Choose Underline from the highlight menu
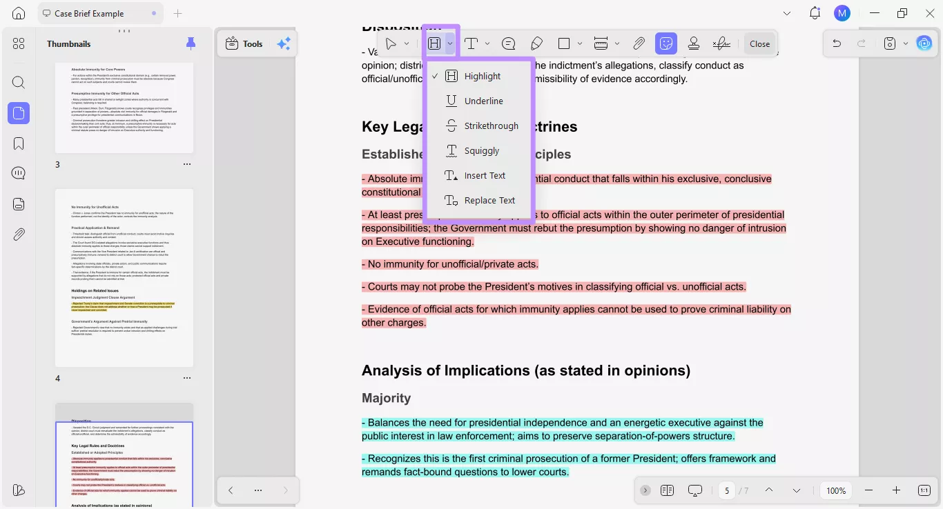Screen dimensions: 943x509 tap(484, 101)
